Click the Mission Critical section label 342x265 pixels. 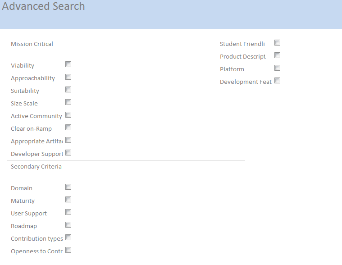32,44
